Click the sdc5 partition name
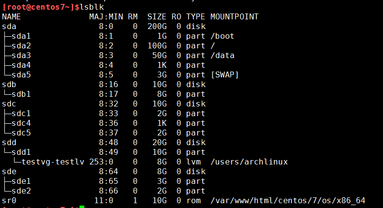 pyautogui.click(x=21, y=133)
